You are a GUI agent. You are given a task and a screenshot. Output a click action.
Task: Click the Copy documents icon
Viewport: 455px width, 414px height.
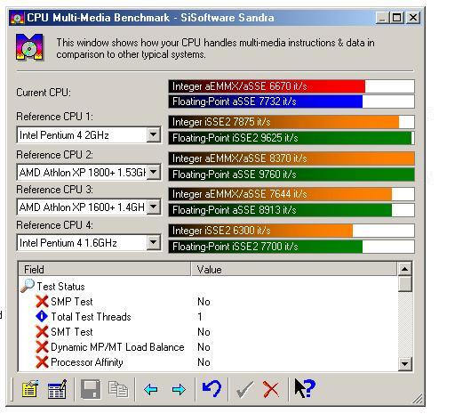click(x=118, y=389)
